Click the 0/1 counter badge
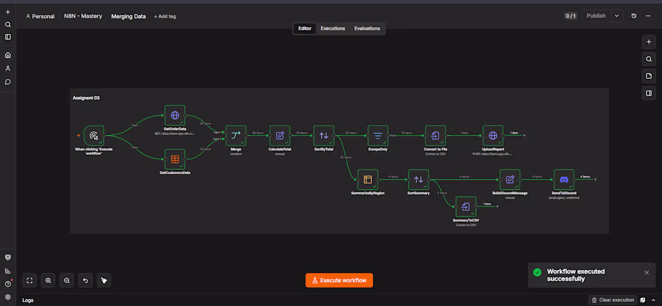662x306 pixels. [x=571, y=16]
